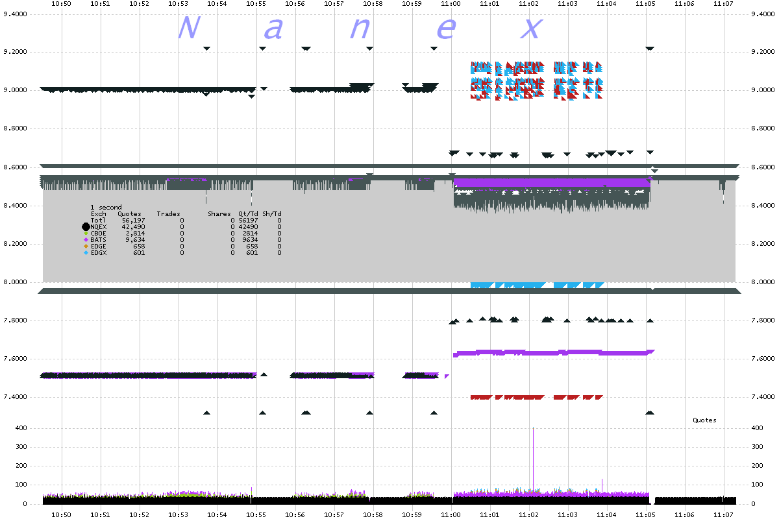Click the 'Exch' column header
Image resolution: width=779 pixels, height=519 pixels.
(99, 213)
